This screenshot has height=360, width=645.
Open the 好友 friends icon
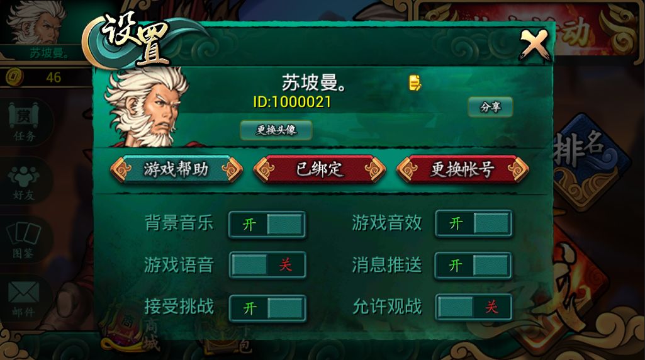tap(24, 183)
